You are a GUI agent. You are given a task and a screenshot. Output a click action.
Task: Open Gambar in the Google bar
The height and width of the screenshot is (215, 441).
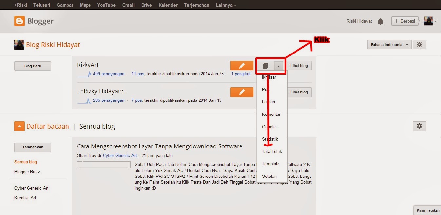click(x=65, y=5)
